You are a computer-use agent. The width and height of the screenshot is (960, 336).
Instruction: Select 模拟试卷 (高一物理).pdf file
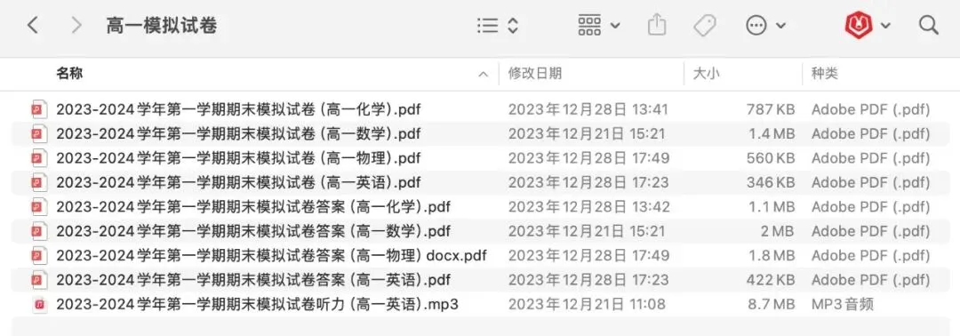coord(480,158)
